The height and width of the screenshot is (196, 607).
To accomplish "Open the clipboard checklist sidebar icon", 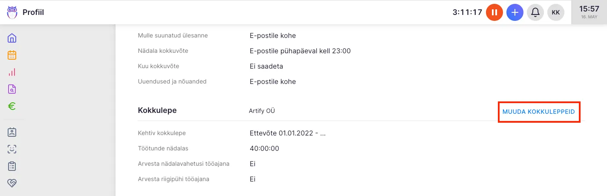I will [x=12, y=166].
